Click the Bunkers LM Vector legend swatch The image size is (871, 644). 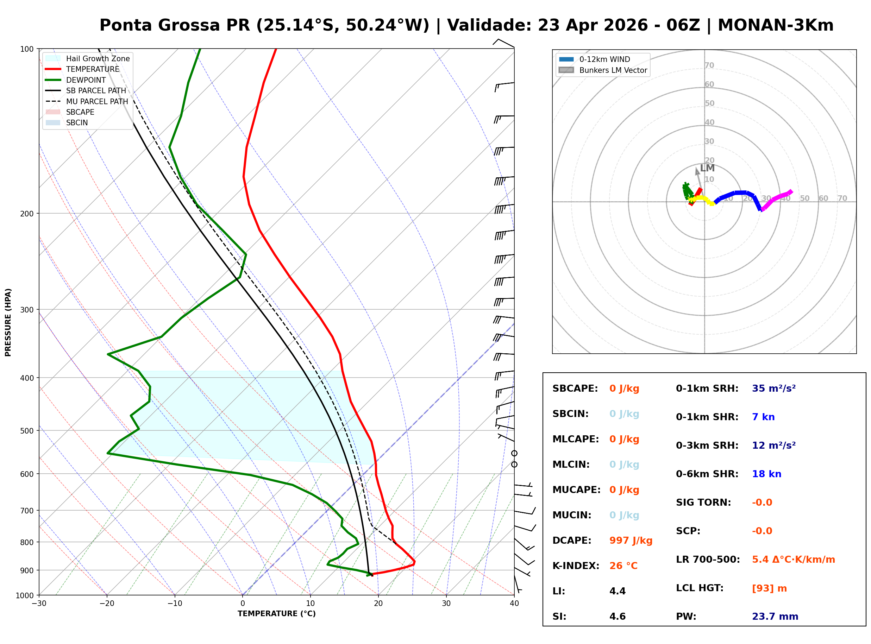pyautogui.click(x=566, y=70)
